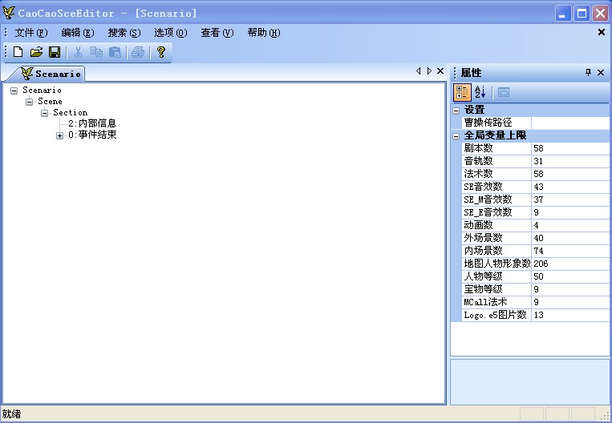Viewport: 612px width, 423px height.
Task: Click the Help question mark icon
Action: 160,52
